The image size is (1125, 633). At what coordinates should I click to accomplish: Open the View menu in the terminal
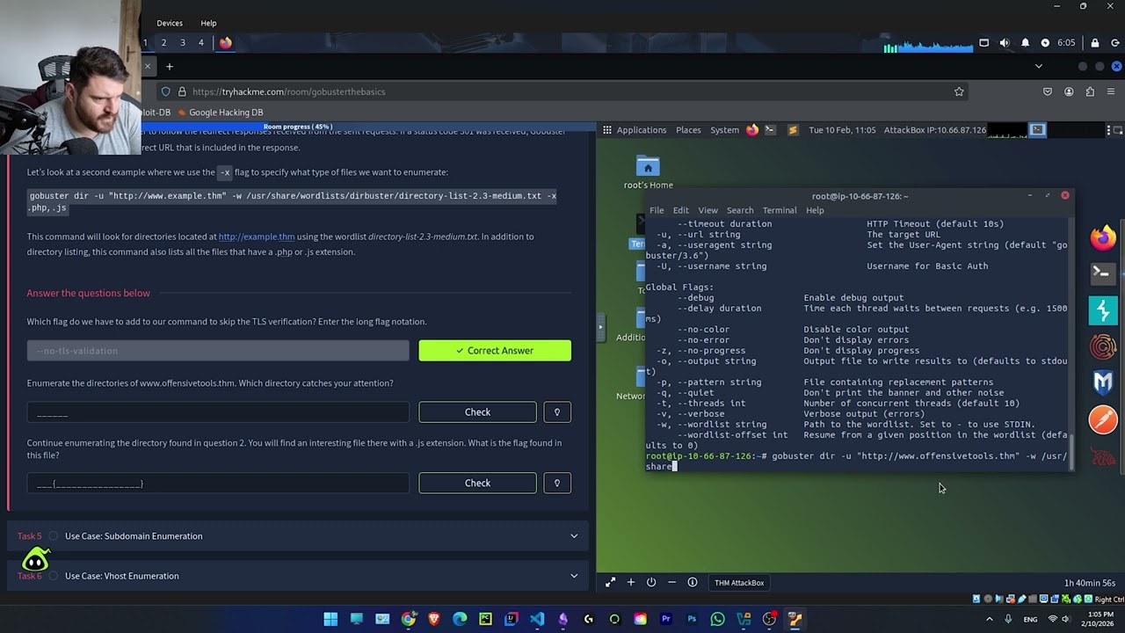point(708,210)
